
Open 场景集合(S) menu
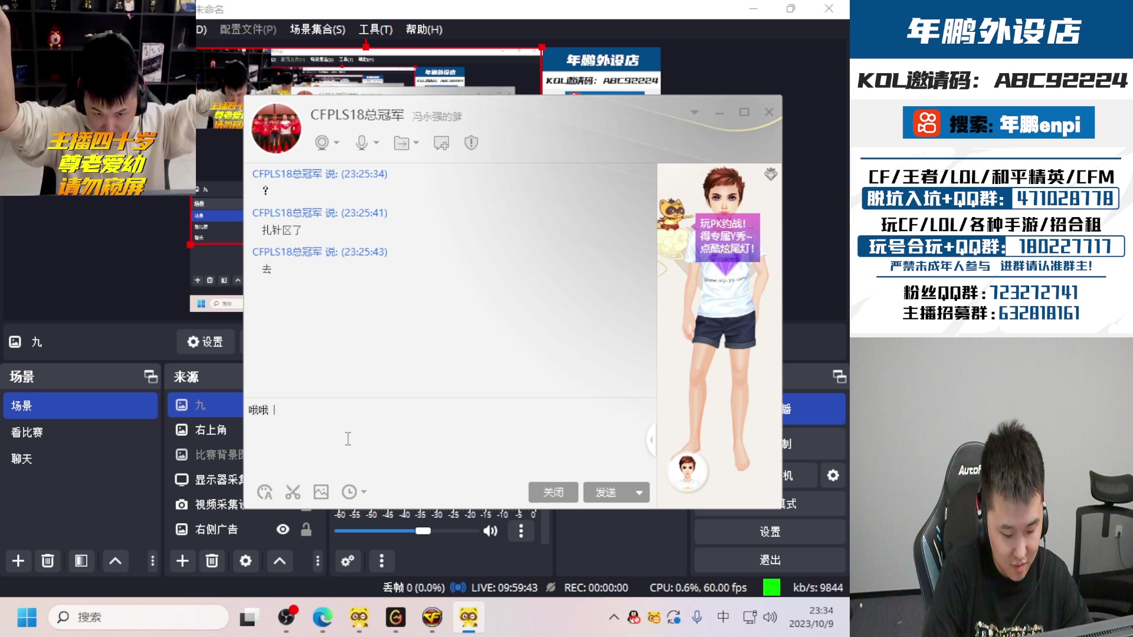click(x=317, y=29)
